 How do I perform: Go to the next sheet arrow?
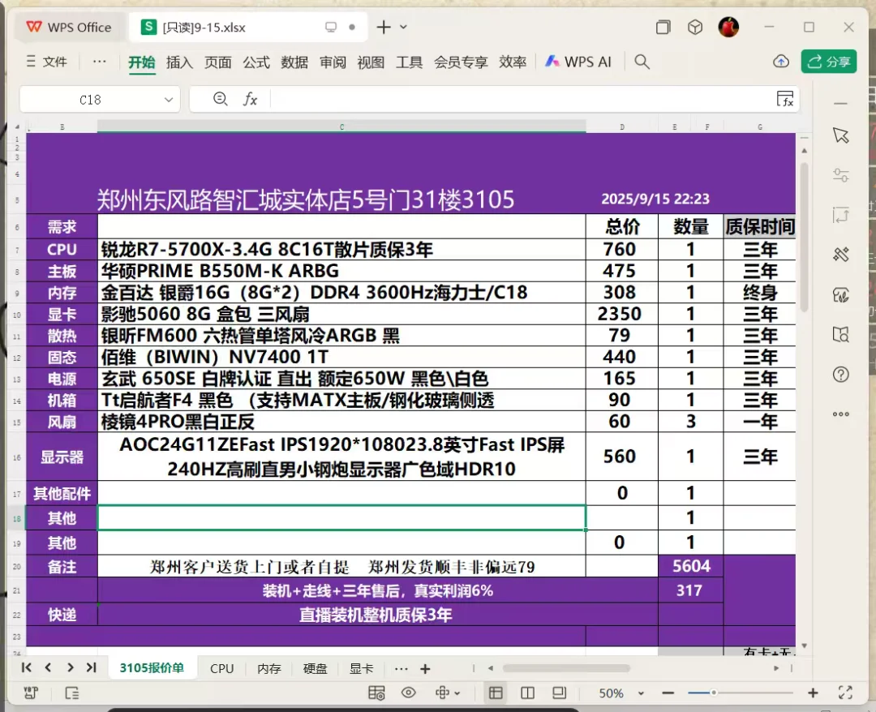(x=70, y=667)
